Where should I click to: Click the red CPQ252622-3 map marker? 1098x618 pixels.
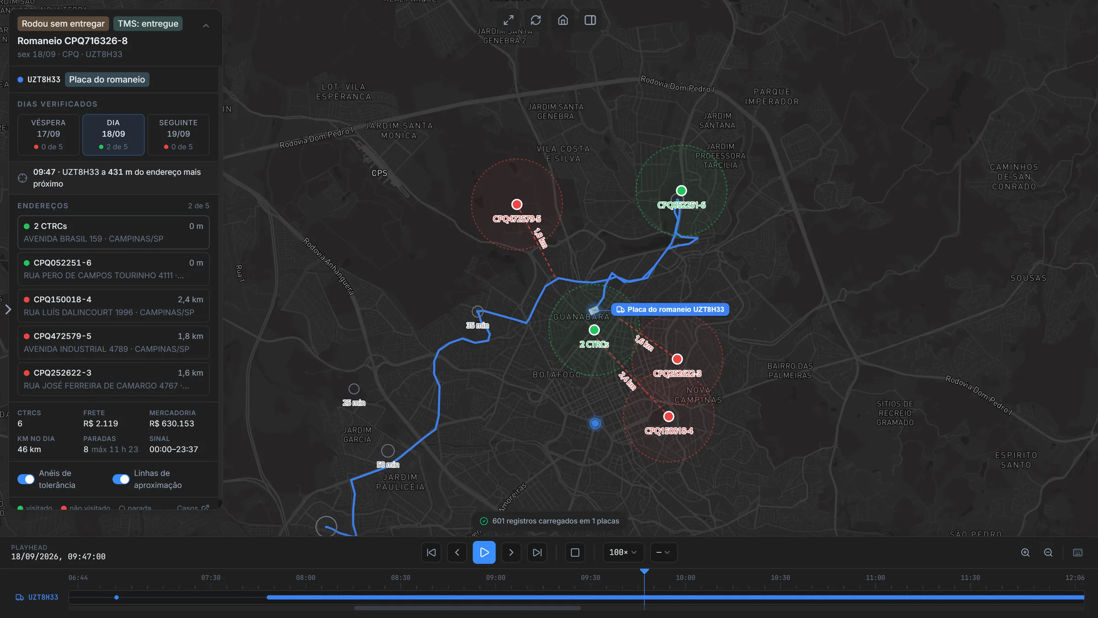pyautogui.click(x=677, y=359)
